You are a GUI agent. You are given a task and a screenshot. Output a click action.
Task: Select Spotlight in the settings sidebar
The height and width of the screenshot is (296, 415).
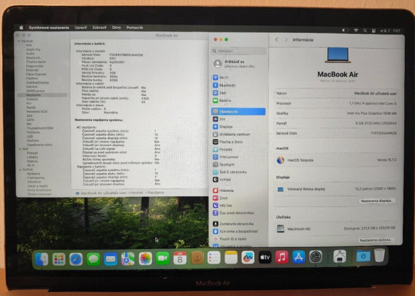coord(224,165)
